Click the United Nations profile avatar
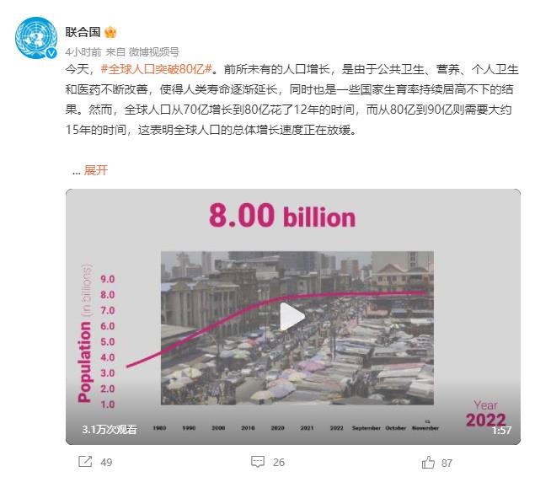The height and width of the screenshot is (477, 535). [36, 38]
